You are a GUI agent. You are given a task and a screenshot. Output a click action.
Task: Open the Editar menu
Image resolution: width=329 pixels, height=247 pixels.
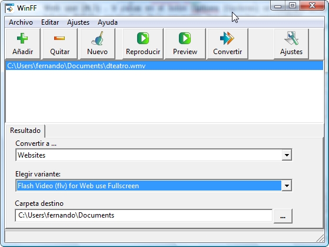[50, 22]
